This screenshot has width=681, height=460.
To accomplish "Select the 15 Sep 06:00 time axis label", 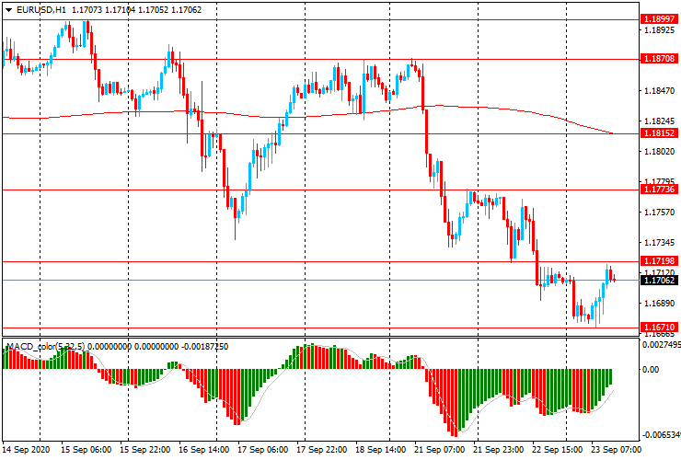I will (86, 450).
